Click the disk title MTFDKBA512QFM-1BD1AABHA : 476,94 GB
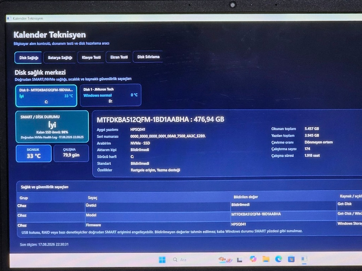 pos(160,119)
